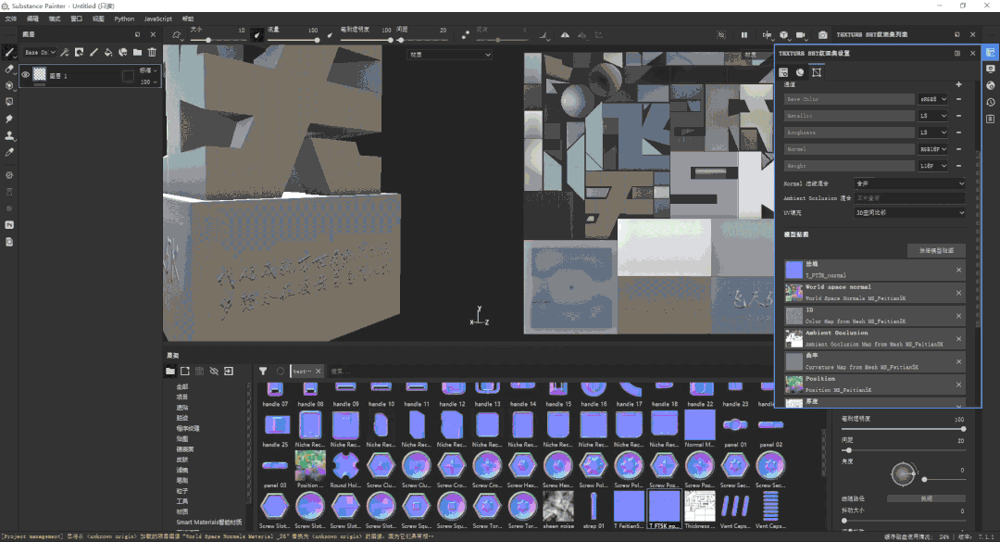Viewport: 1000px width, 542px height.
Task: Open the Display Settings dock icon
Action: click(x=990, y=69)
